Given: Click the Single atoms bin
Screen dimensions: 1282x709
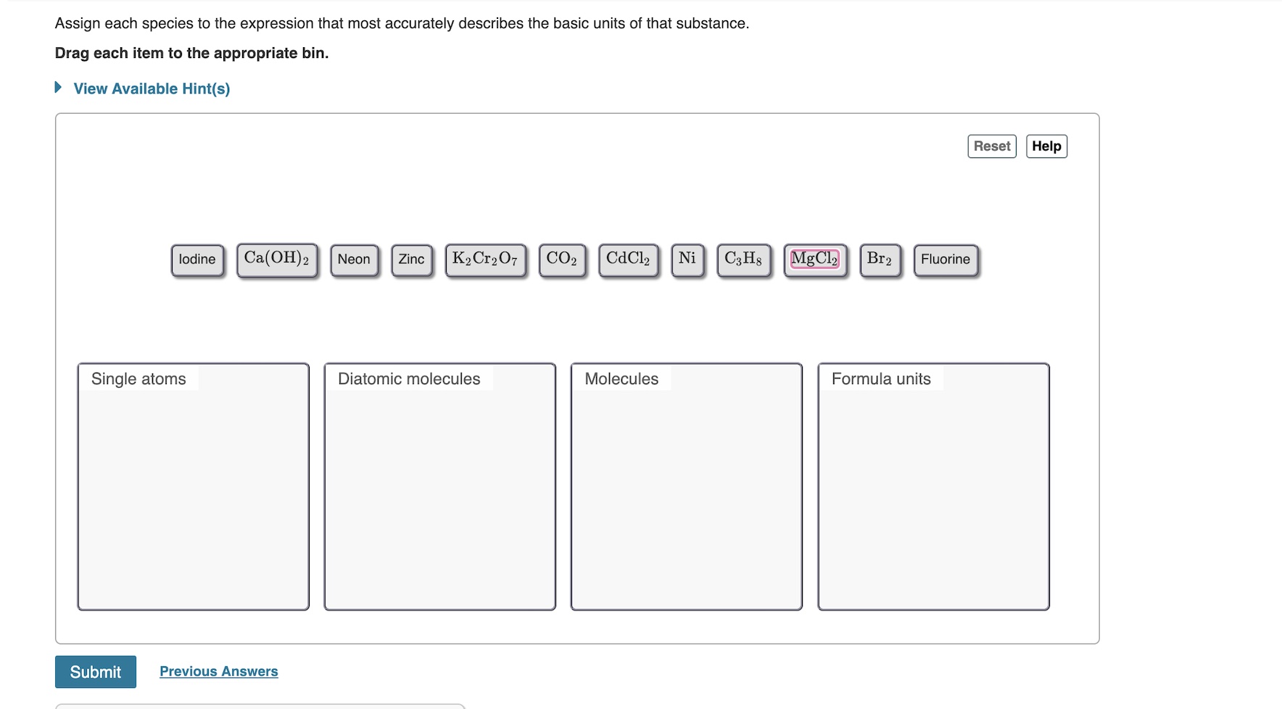Looking at the screenshot, I should 193,486.
